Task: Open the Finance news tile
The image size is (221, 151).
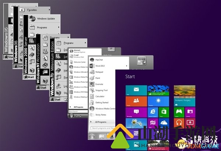Action: pos(158,90)
